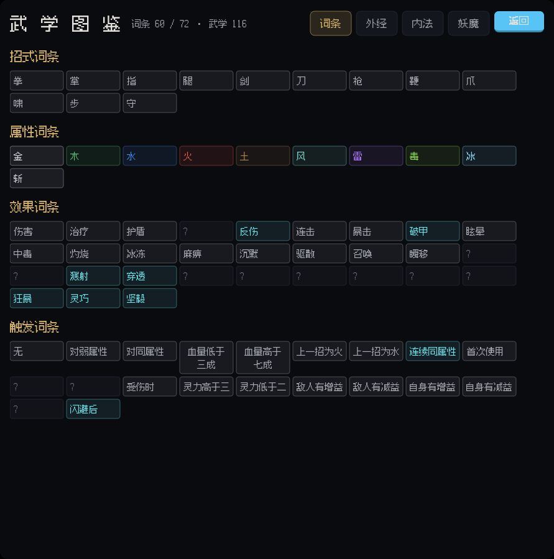Switch to the 外经 tab

(x=376, y=24)
